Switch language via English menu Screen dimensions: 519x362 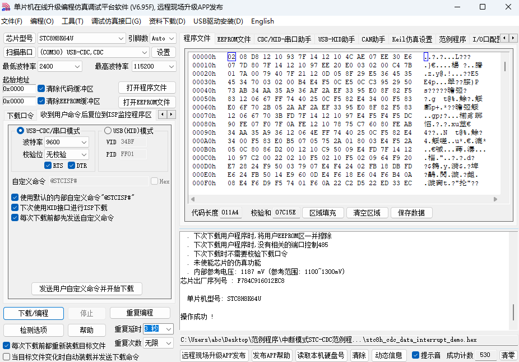[x=262, y=21]
